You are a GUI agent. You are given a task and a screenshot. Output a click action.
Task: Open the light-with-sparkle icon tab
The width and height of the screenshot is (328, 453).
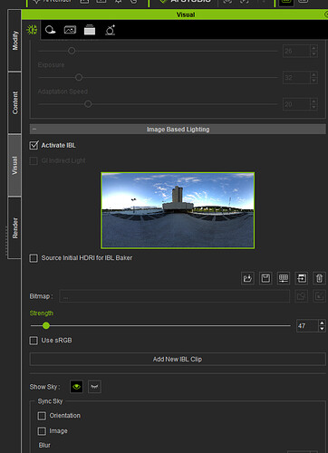pos(111,30)
